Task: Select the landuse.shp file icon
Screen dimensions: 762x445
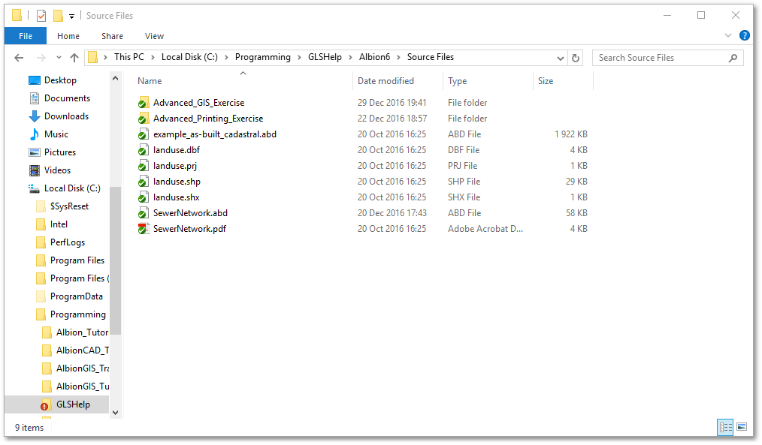Action: coord(144,182)
